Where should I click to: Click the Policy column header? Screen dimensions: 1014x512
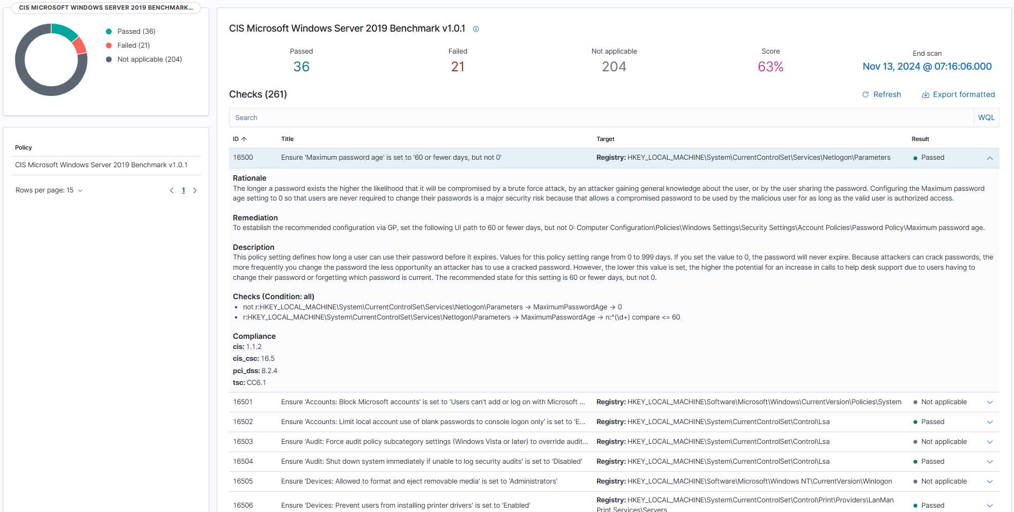pyautogui.click(x=23, y=147)
